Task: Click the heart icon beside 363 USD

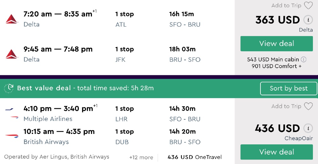Action: coord(308,6)
